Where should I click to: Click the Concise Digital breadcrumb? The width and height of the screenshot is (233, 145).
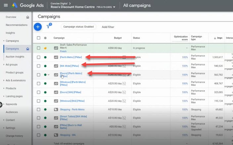click(x=59, y=3)
